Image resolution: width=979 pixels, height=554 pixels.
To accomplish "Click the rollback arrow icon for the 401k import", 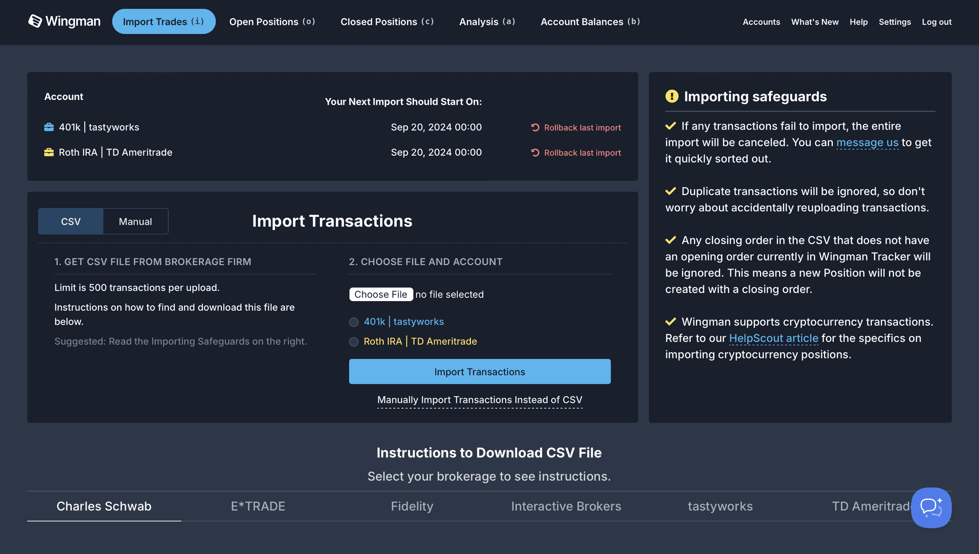I will pos(535,127).
